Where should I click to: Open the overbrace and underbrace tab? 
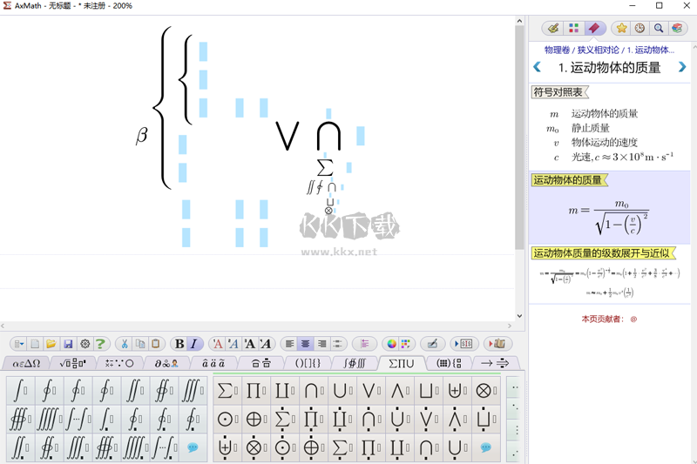coord(261,363)
